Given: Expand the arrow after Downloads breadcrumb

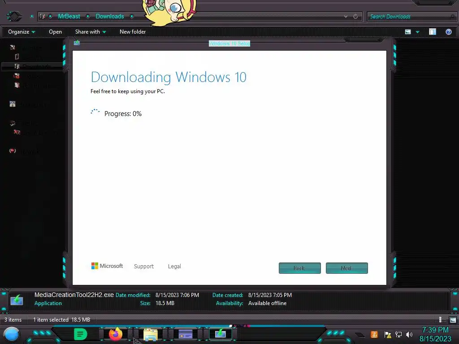Looking at the screenshot, I should 132,17.
